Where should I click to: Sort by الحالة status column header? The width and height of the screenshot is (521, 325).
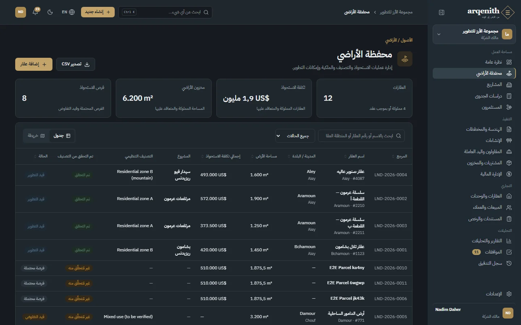[x=41, y=156]
